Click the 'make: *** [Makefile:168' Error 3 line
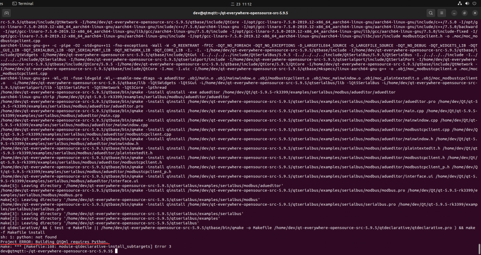481x255 pixels. 85,247
